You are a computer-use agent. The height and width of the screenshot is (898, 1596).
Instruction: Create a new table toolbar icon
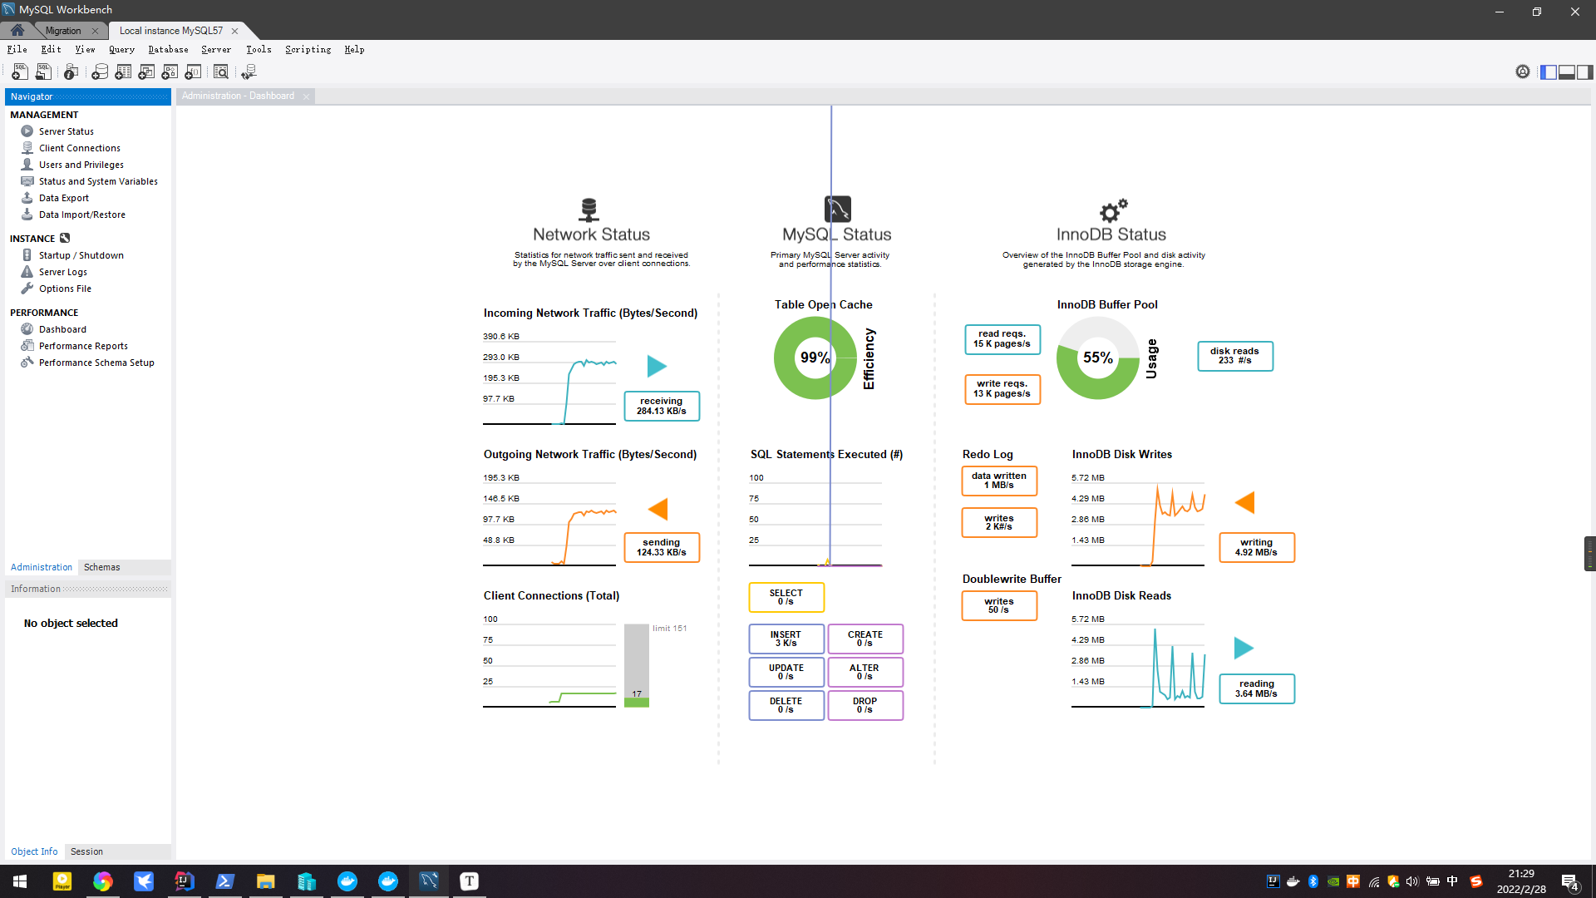click(123, 72)
